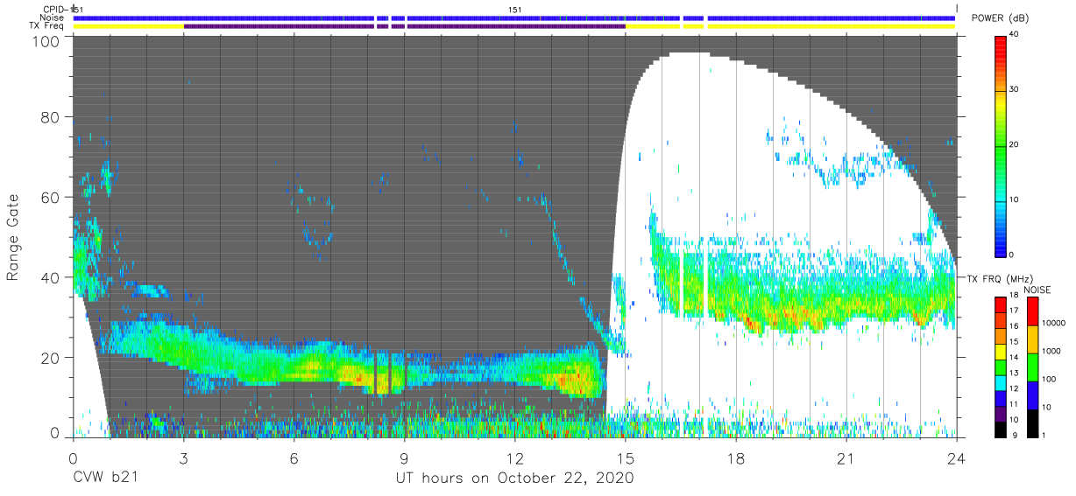Click the POWER (dB) color scale bar

(x=1002, y=144)
